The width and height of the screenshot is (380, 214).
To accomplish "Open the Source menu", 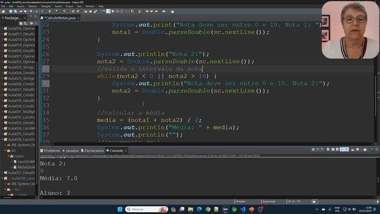I will pos(21,7).
